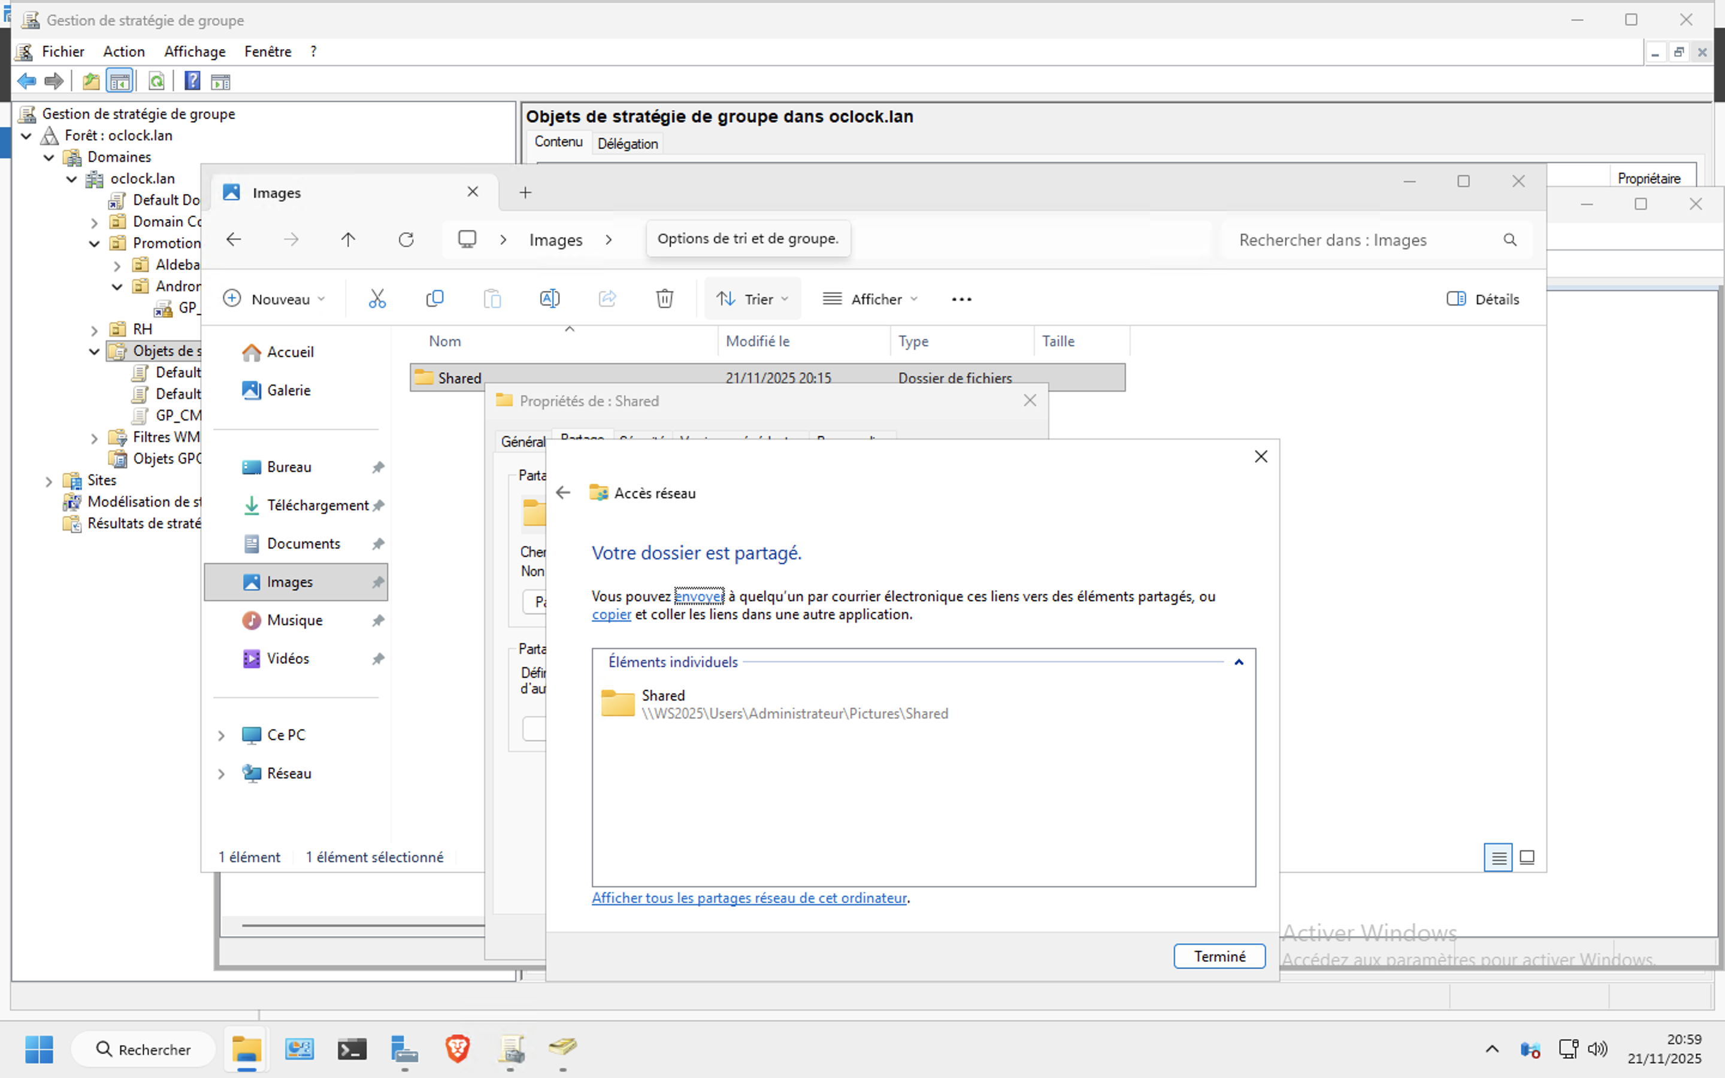Toggle the Détails pane button

click(1484, 299)
